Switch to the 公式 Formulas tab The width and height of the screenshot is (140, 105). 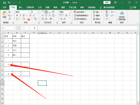[40, 7]
